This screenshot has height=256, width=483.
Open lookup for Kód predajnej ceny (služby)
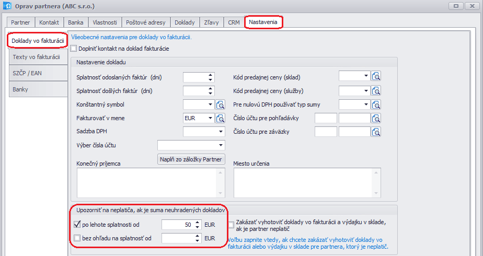[x=375, y=91]
